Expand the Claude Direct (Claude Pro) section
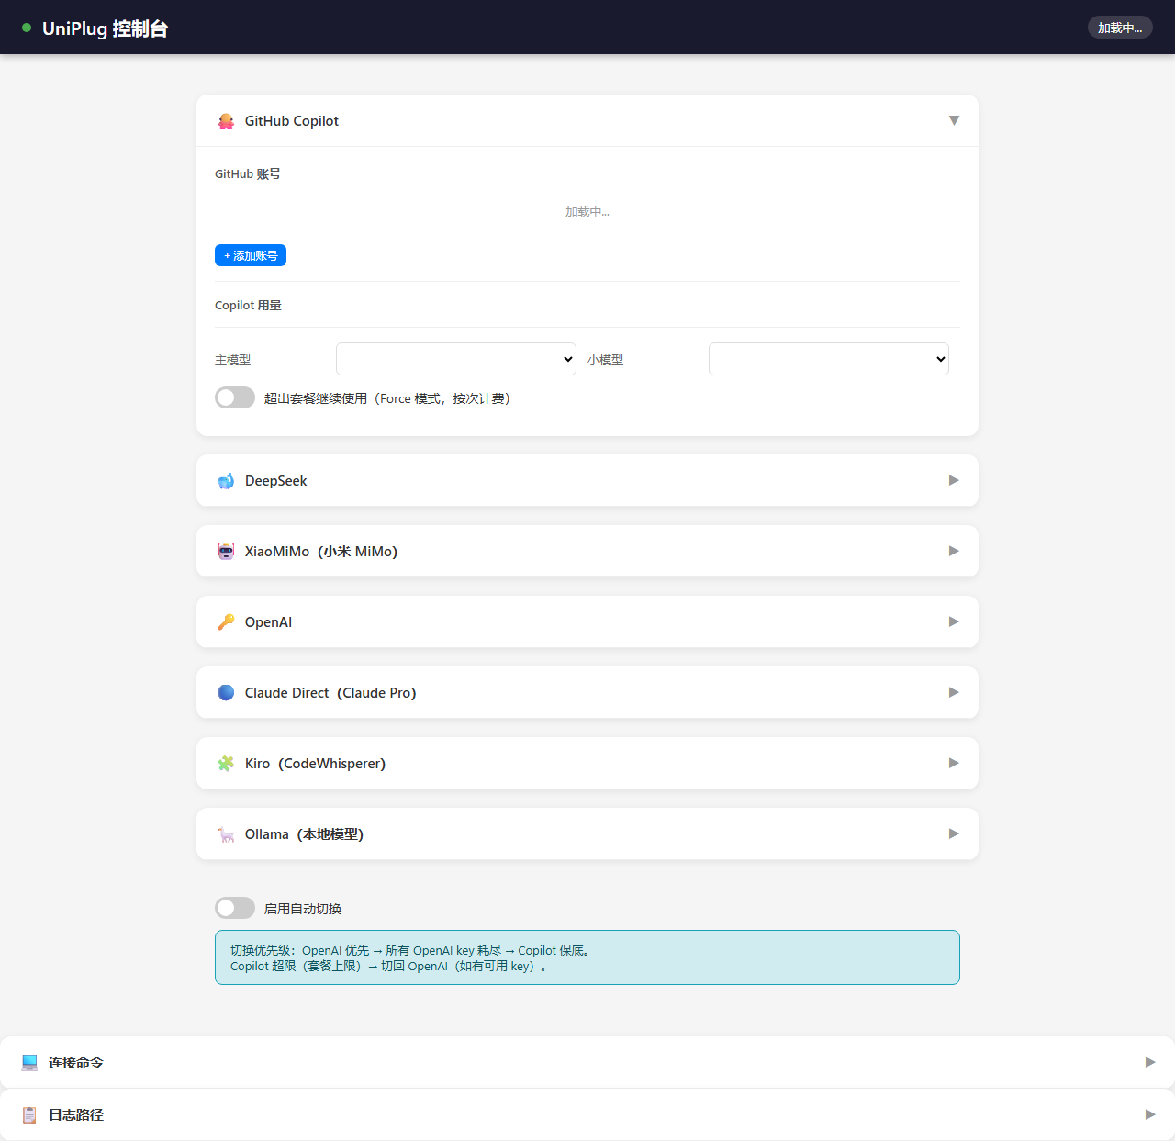This screenshot has width=1175, height=1141. click(953, 692)
